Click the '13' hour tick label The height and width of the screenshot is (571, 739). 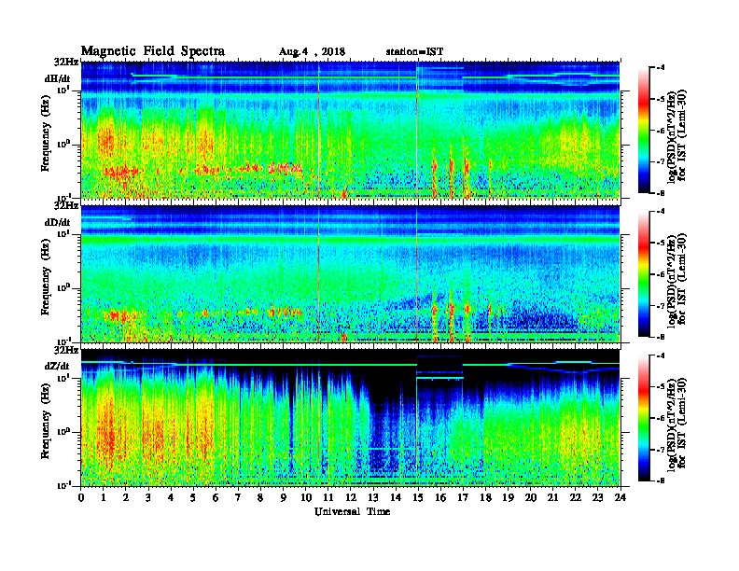373,498
